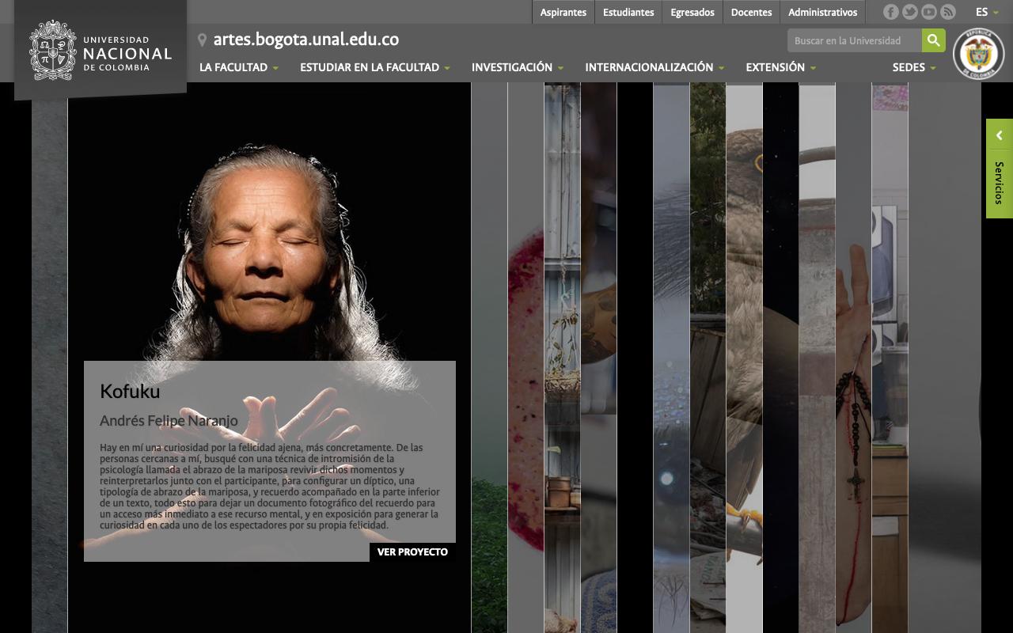Viewport: 1013px width, 633px height.
Task: Select the Estudiantes tab
Action: [x=628, y=12]
